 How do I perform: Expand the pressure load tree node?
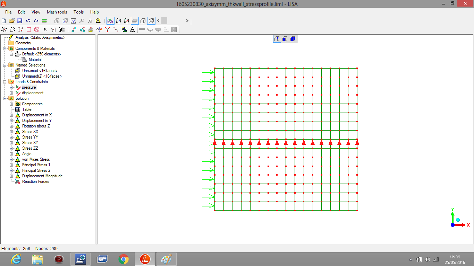[x=11, y=87]
